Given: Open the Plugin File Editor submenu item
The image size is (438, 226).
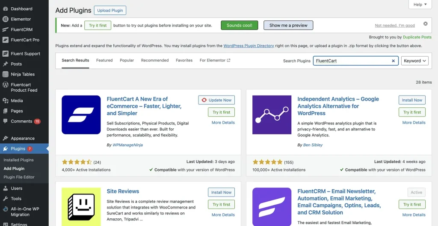Looking at the screenshot, I should click(19, 177).
